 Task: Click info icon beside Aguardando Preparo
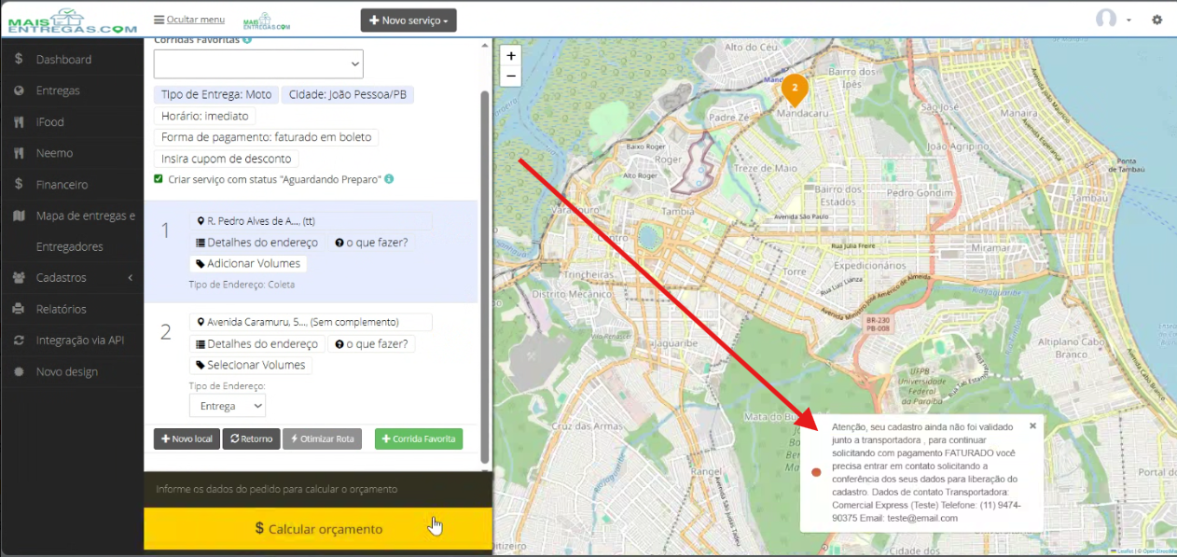[389, 179]
